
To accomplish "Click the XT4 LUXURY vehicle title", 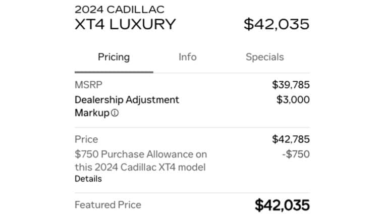I will [x=125, y=24].
